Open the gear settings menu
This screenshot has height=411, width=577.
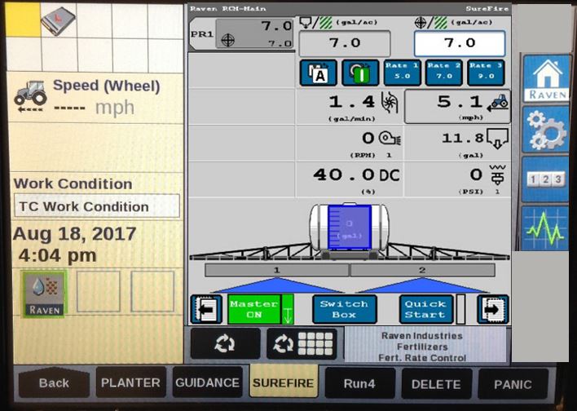[x=545, y=129]
